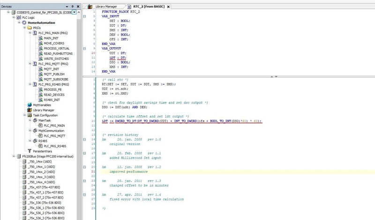
Task: Fold the rev 1.4 comment block
Action: pos(84,195)
